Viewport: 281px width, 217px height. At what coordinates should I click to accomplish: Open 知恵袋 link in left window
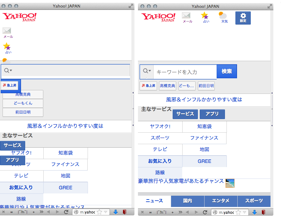click(x=66, y=153)
